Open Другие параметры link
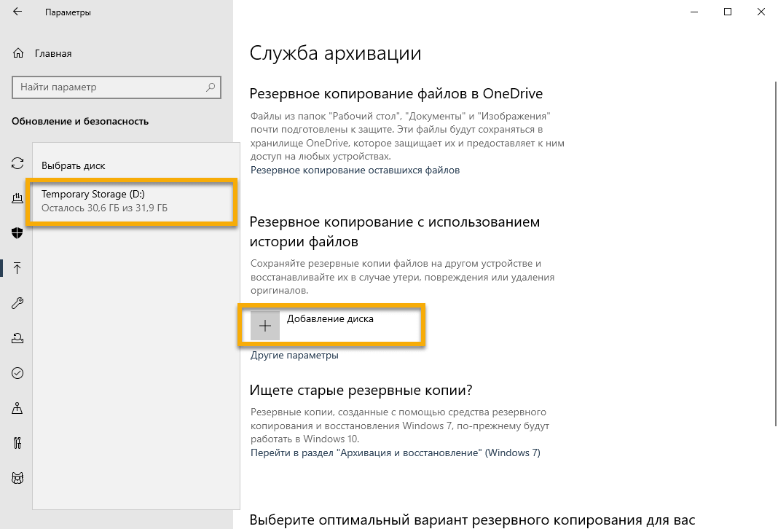 (x=294, y=356)
